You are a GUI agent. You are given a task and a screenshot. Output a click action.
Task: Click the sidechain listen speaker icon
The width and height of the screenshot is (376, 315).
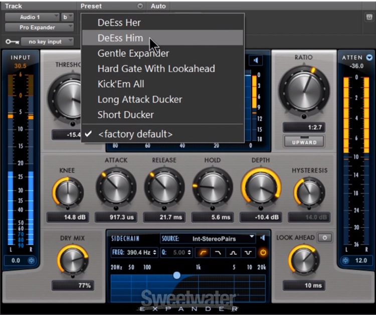pos(262,238)
